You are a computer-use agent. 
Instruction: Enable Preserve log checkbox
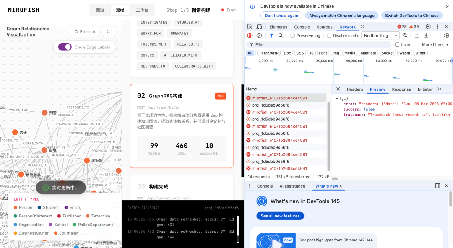click(x=293, y=36)
